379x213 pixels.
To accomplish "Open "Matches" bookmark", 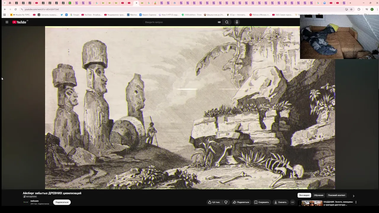I will (x=132, y=15).
